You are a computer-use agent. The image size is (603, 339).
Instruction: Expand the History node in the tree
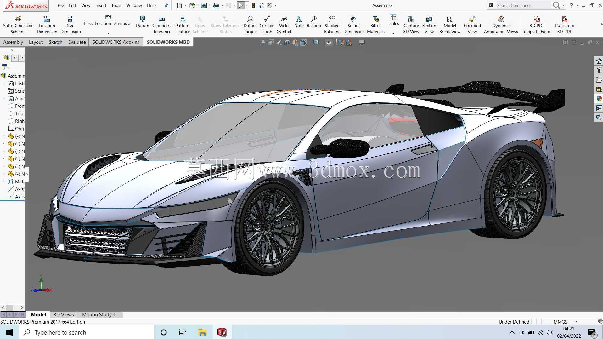pyautogui.click(x=3, y=83)
